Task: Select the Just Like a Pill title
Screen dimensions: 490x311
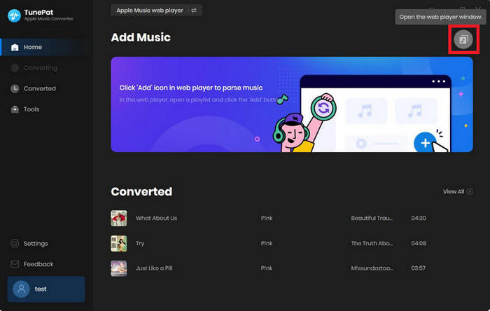Action: (154, 268)
